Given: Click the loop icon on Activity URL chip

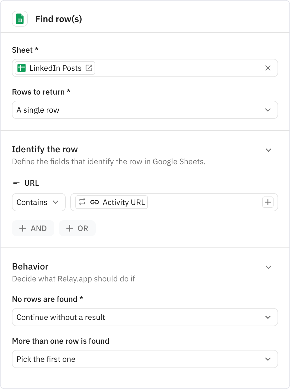Looking at the screenshot, I should [82, 202].
